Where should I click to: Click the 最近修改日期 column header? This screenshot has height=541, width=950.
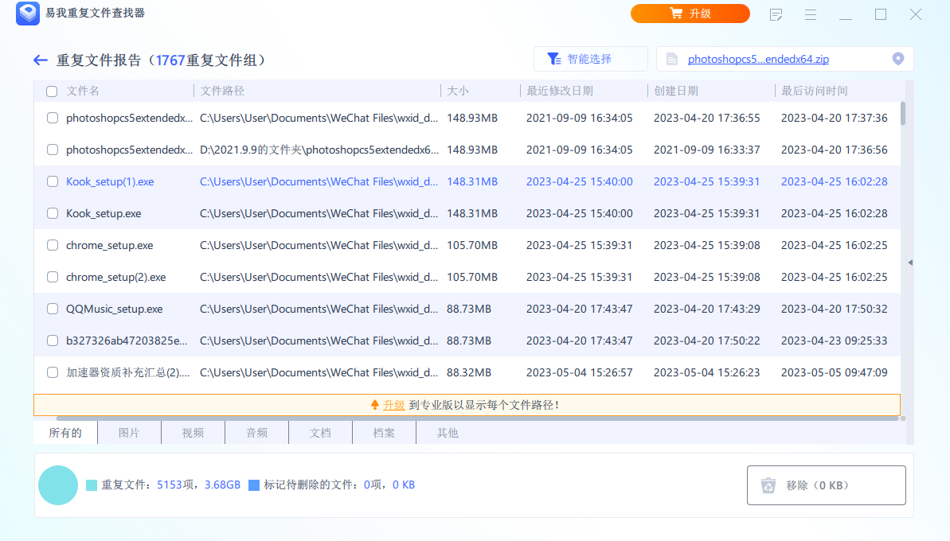tap(559, 91)
